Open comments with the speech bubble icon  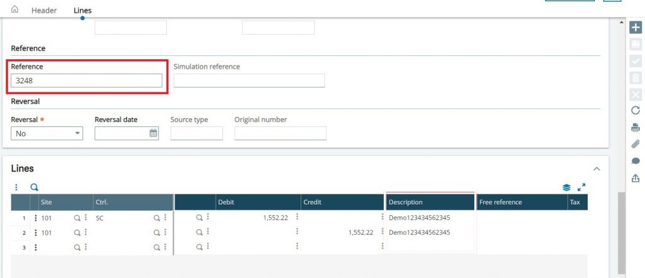click(636, 161)
